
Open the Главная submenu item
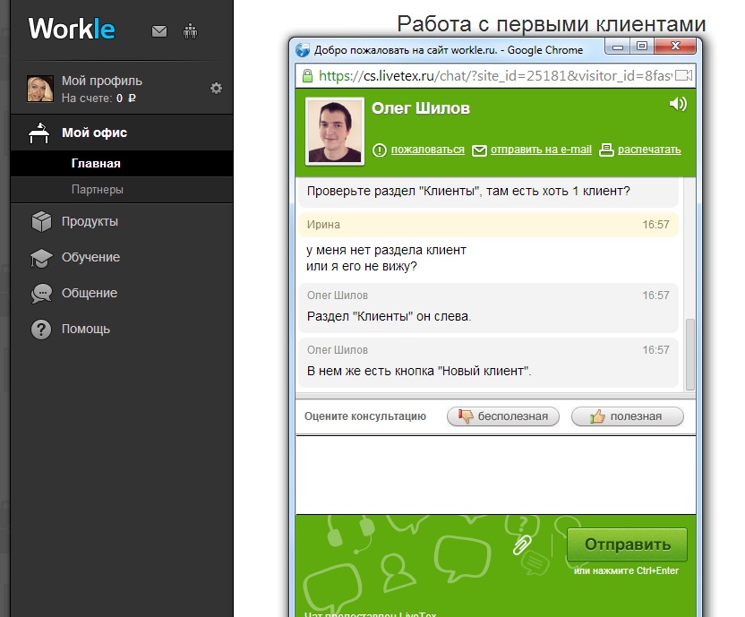click(x=122, y=164)
